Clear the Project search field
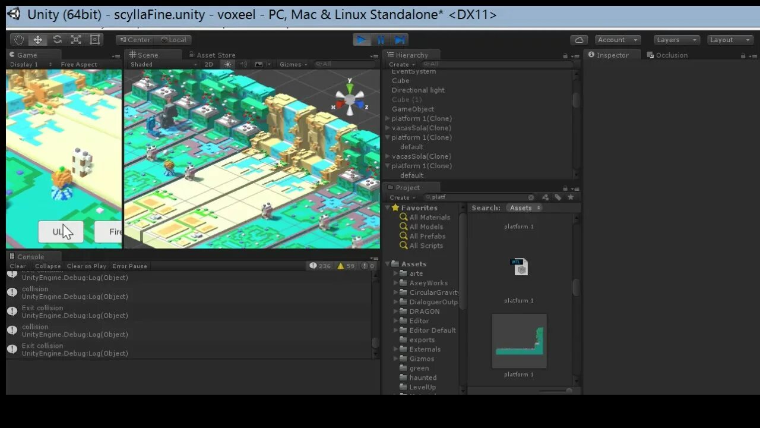 (x=531, y=197)
